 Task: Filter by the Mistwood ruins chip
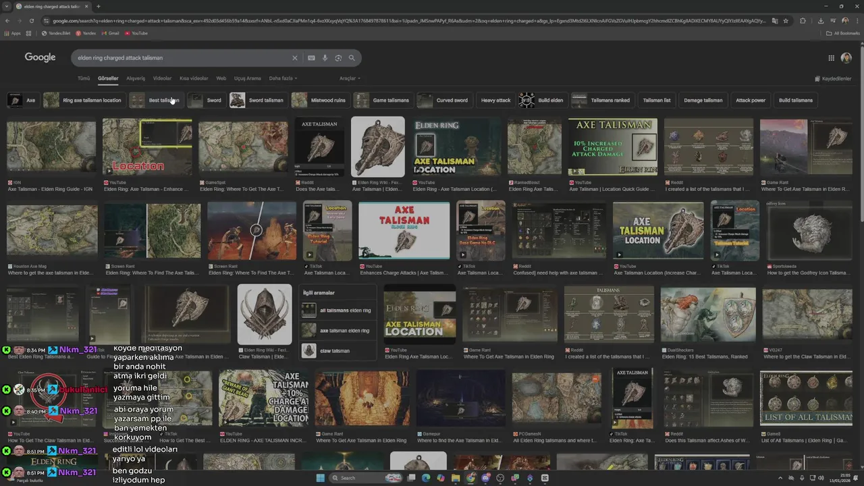point(320,100)
